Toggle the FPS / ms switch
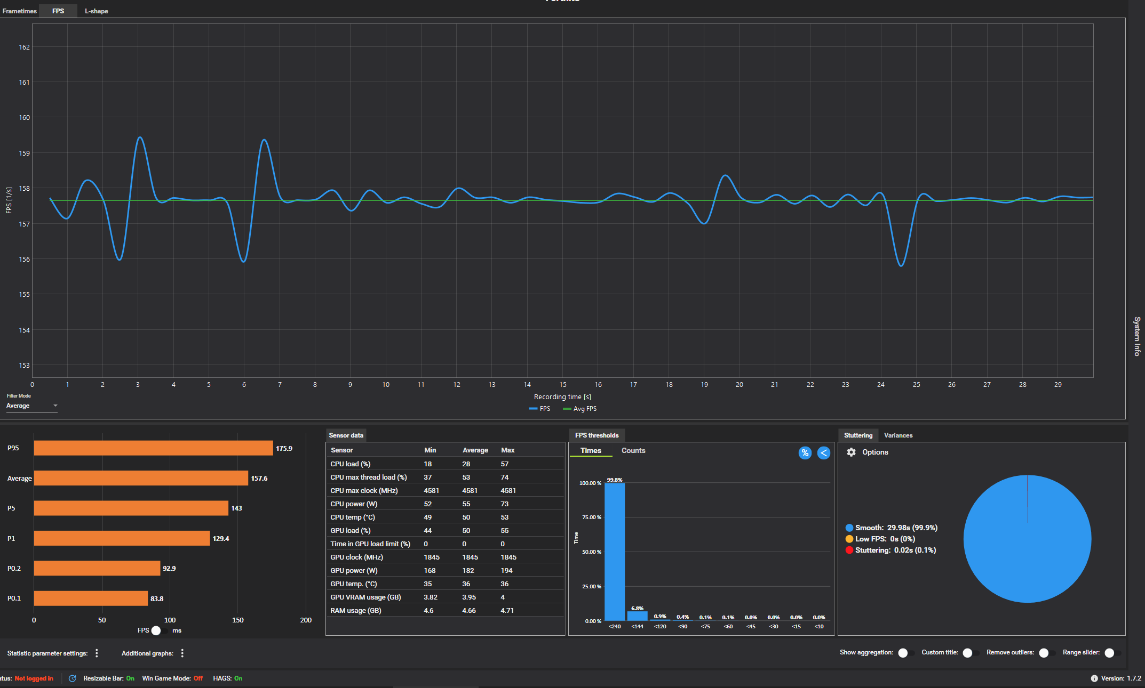 click(x=159, y=630)
